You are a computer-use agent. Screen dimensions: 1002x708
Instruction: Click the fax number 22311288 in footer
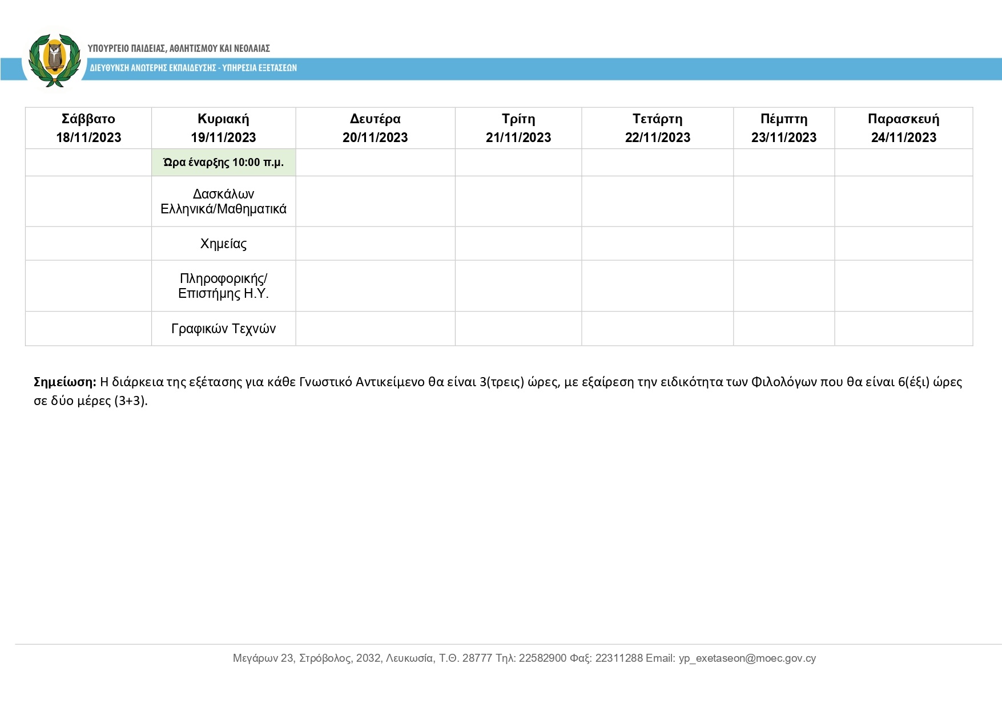click(619, 658)
